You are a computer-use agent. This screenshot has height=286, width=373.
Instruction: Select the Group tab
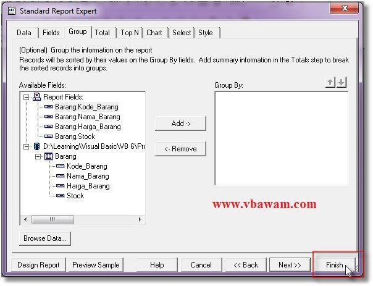78,32
